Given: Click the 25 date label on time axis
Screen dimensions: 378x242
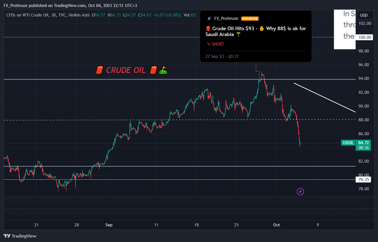Looking at the screenshot, I should click(237, 225).
